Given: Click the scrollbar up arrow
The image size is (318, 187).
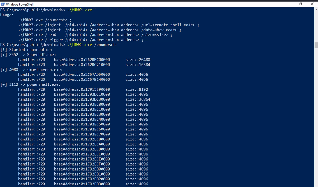Looking at the screenshot, I should [316, 9].
